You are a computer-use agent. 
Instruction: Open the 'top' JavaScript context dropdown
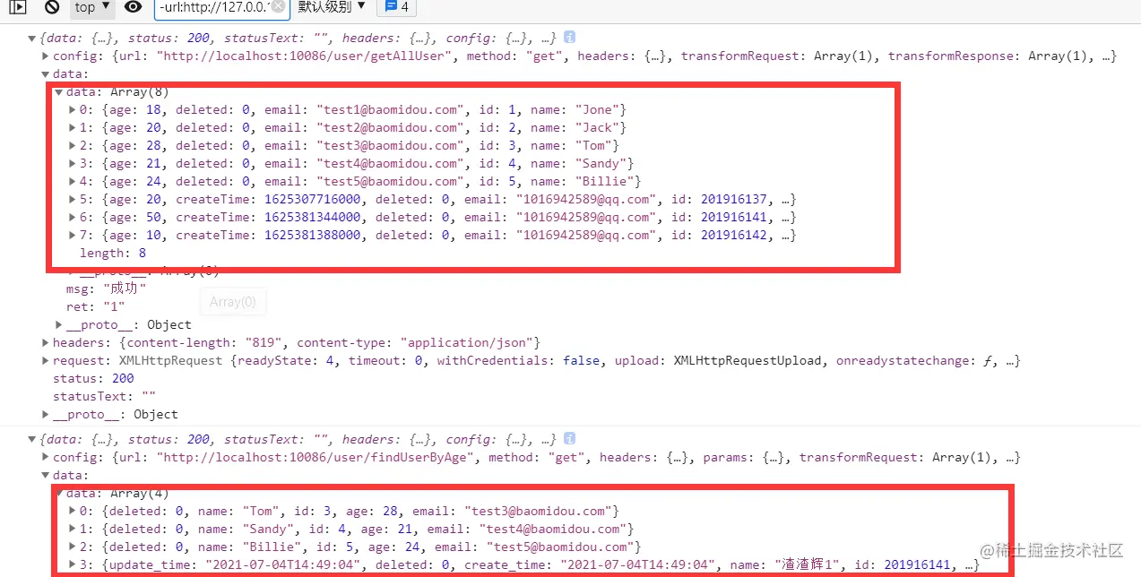(92, 7)
